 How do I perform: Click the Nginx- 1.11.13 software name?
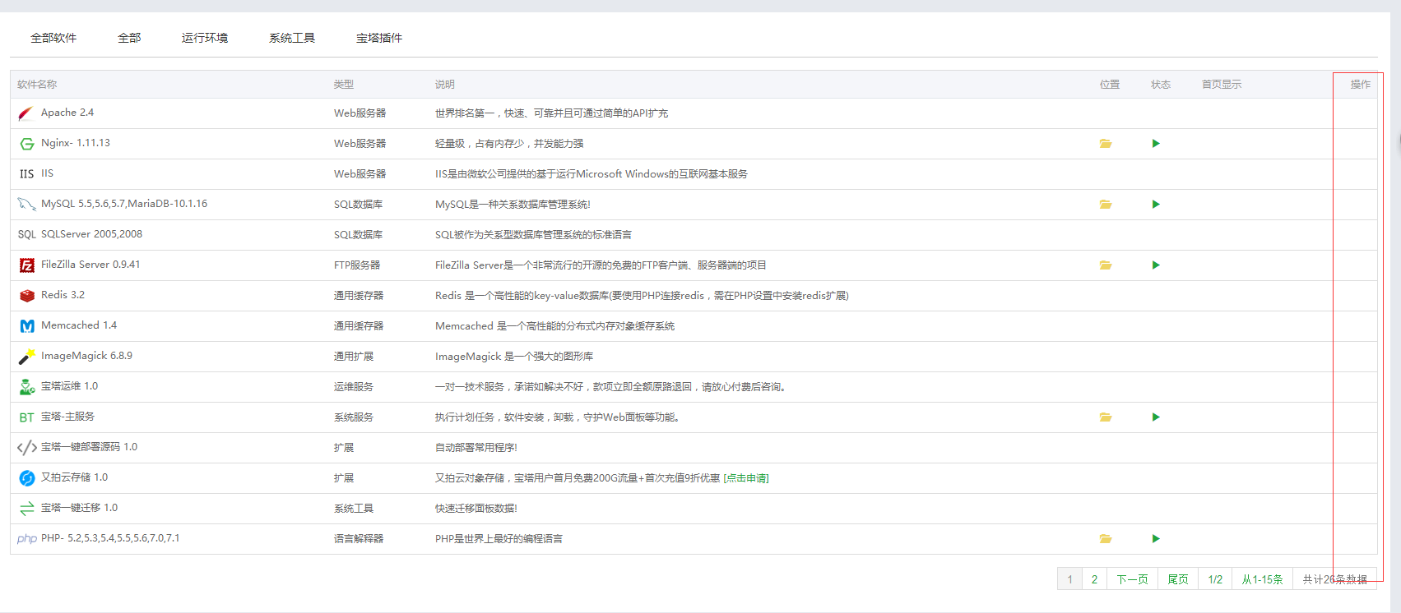76,143
